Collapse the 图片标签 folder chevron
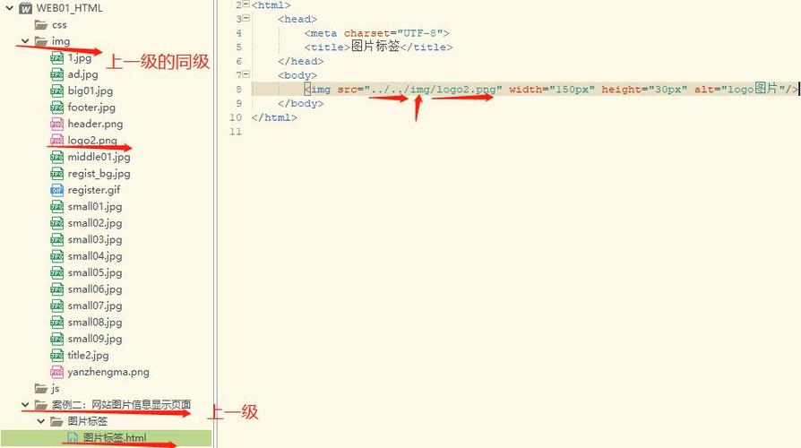801x448 pixels. [x=41, y=421]
